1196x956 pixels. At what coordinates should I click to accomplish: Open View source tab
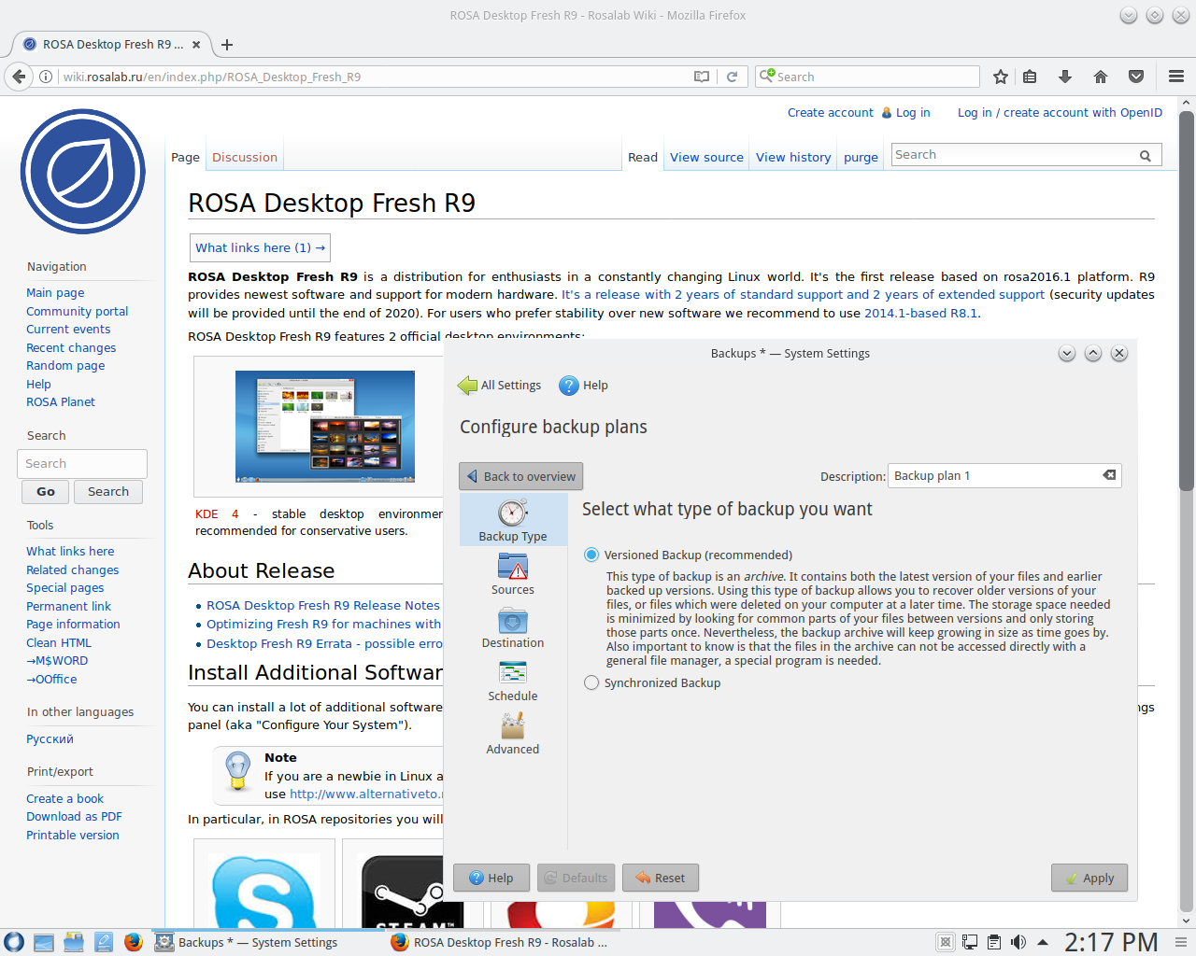point(706,157)
